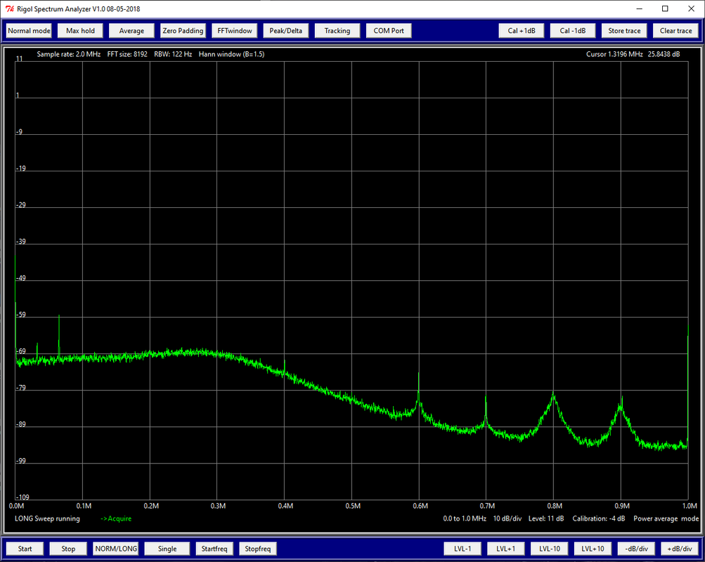
Task: Raise level by 1 with LVL+1
Action: 506,549
